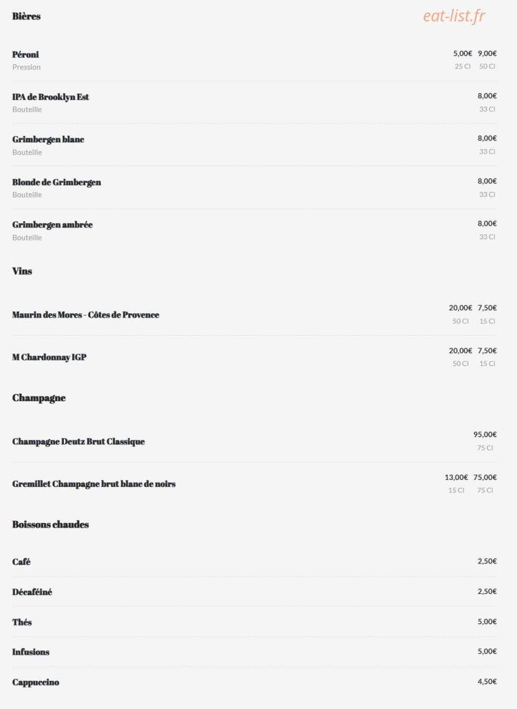The image size is (517, 709).
Task: Select the Boissons chaudes heading
Action: click(x=50, y=524)
